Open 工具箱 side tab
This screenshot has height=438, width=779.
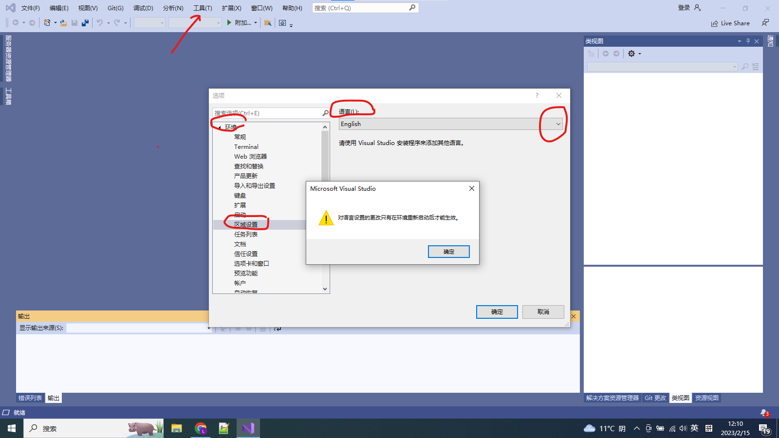(8, 96)
